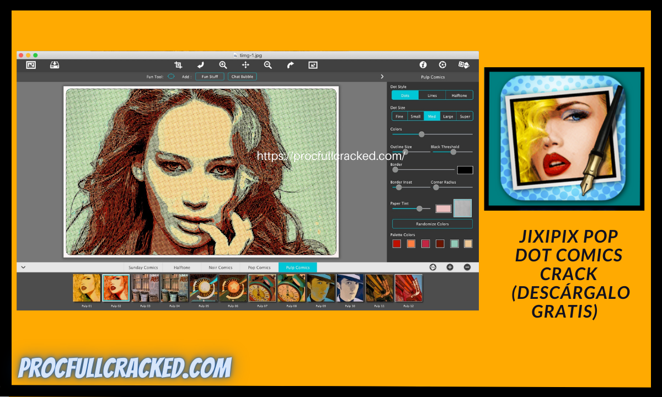
Task: Click the save image tray icon
Action: tap(55, 65)
